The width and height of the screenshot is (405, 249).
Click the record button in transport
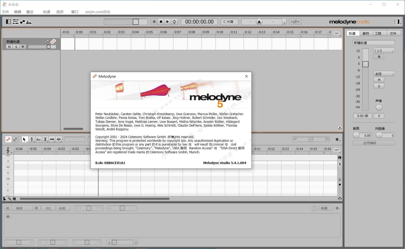point(154,22)
